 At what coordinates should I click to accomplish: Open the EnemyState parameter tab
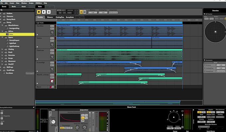pos(70,17)
